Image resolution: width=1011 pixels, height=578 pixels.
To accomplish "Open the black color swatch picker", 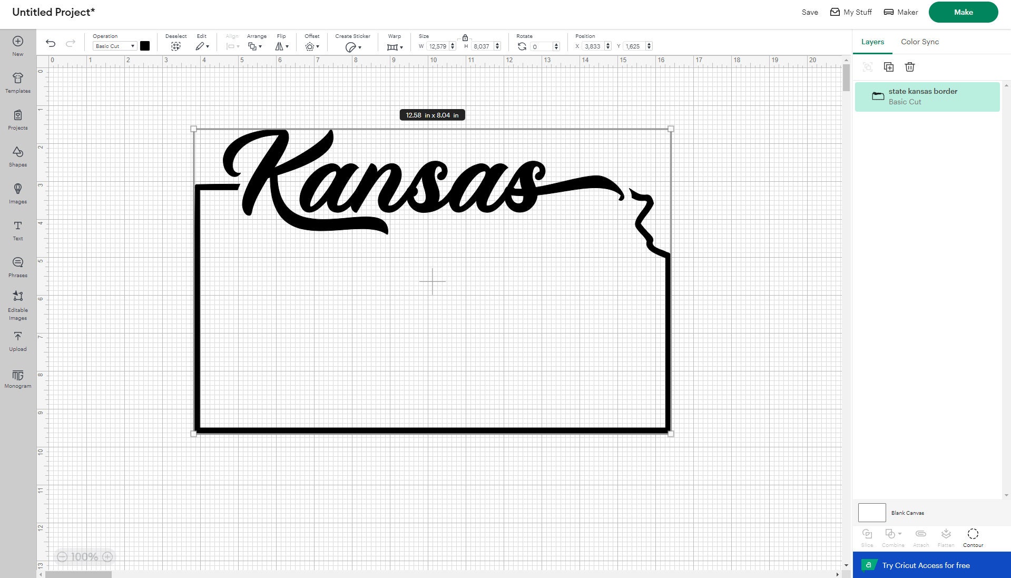I will pos(145,46).
